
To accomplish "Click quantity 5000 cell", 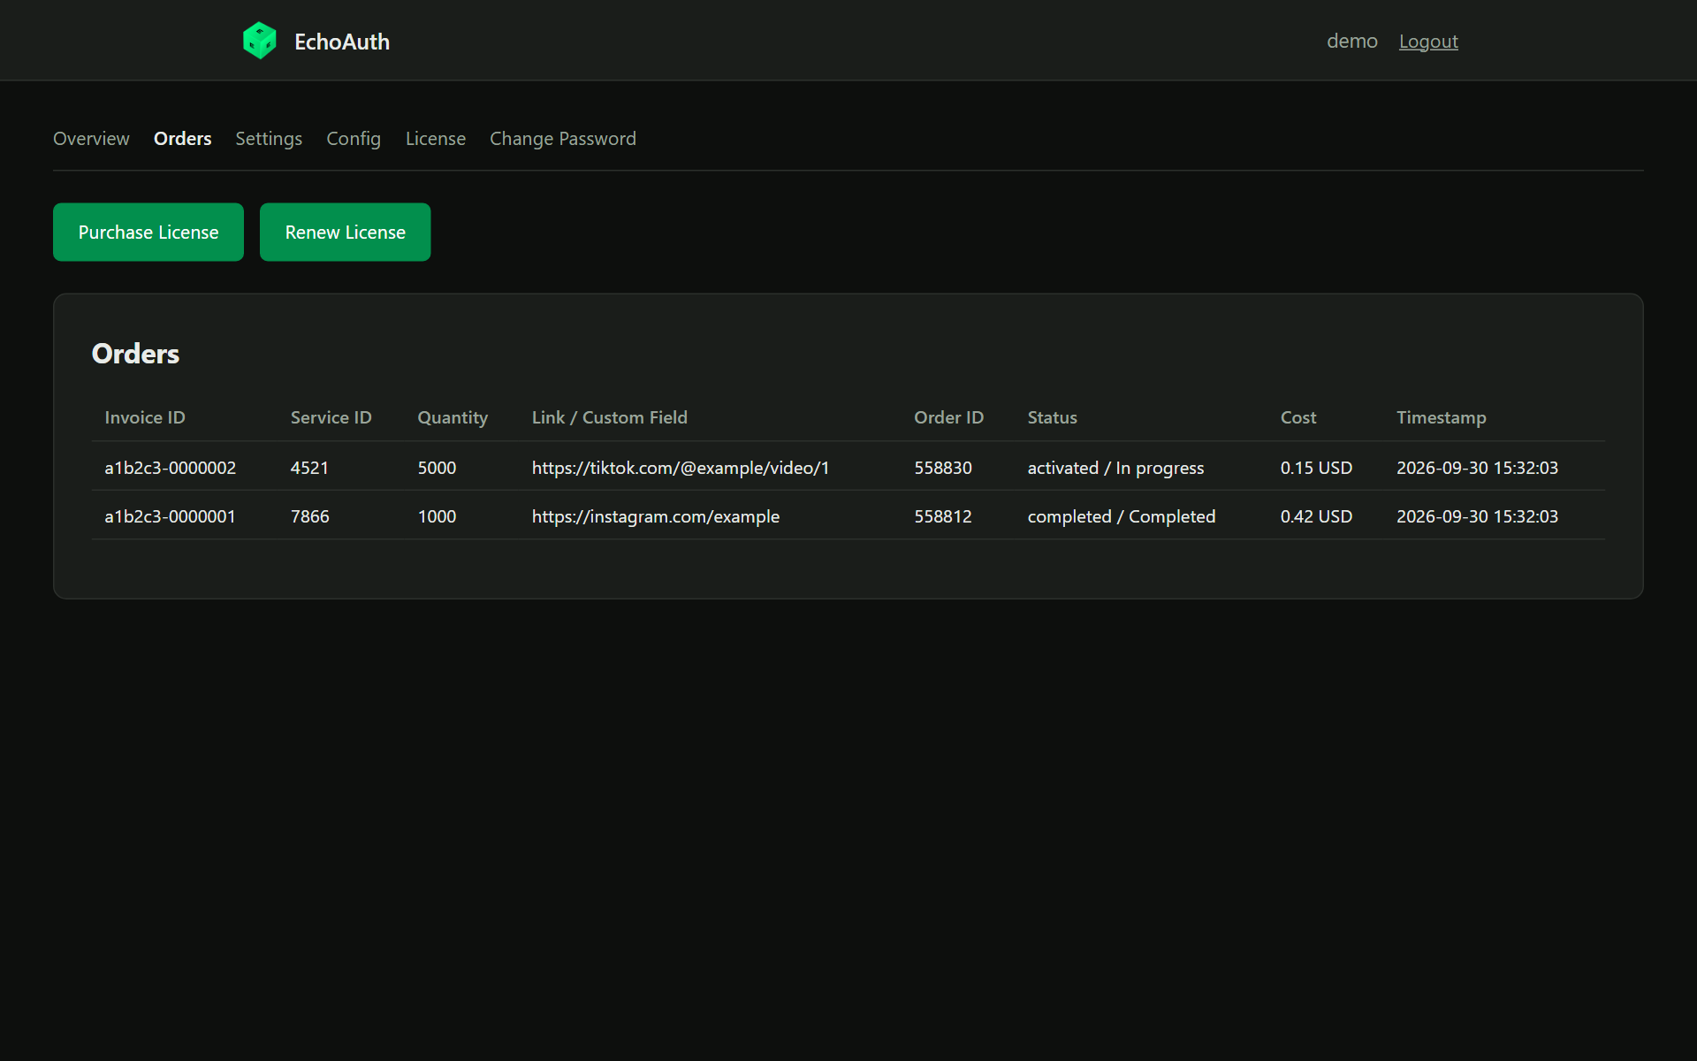I will click(x=437, y=468).
